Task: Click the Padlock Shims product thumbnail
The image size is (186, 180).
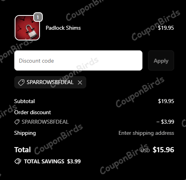Action: coord(27,28)
